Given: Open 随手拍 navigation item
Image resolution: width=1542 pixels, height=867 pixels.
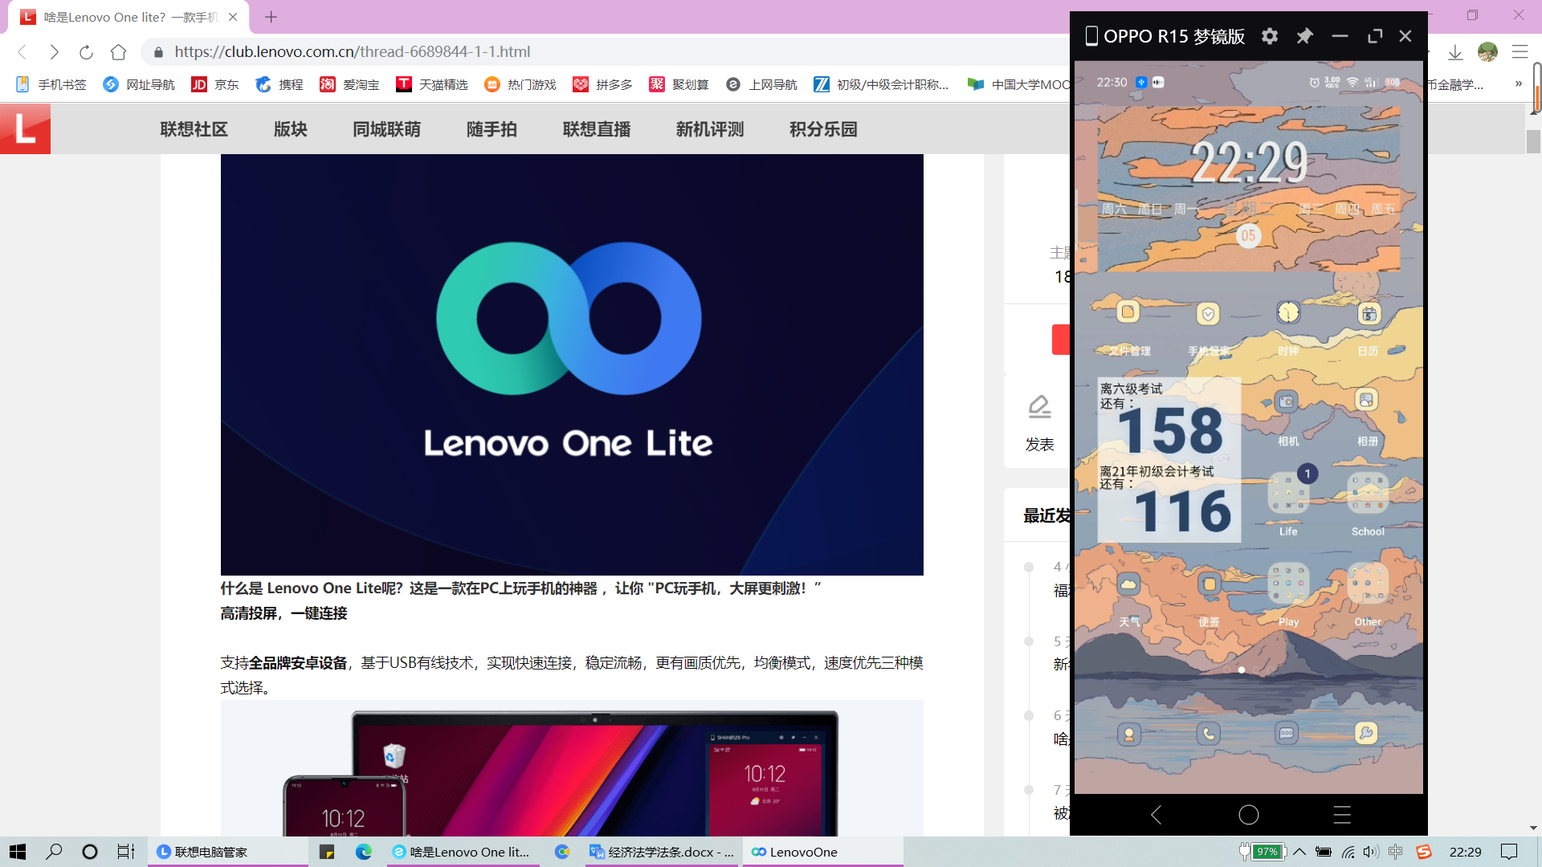Looking at the screenshot, I should tap(492, 129).
